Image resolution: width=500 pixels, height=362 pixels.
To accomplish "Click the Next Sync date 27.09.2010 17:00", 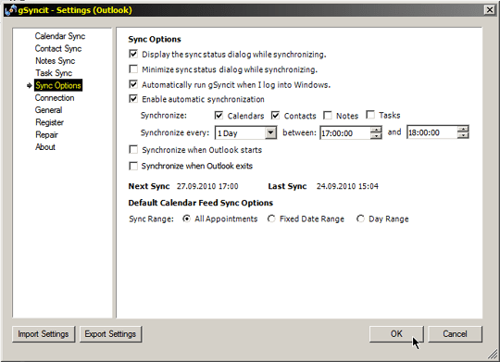I will pos(207,186).
